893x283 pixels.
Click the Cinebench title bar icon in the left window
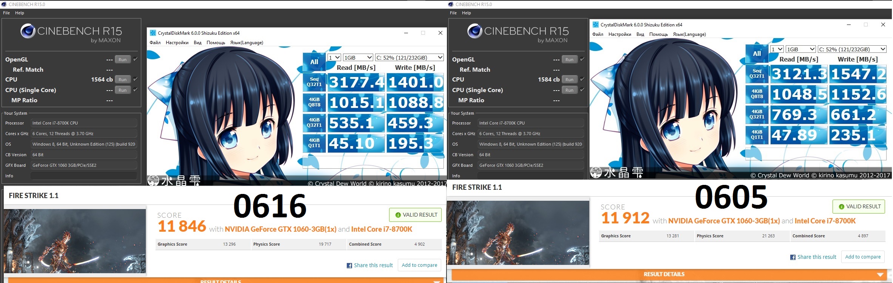[4, 4]
